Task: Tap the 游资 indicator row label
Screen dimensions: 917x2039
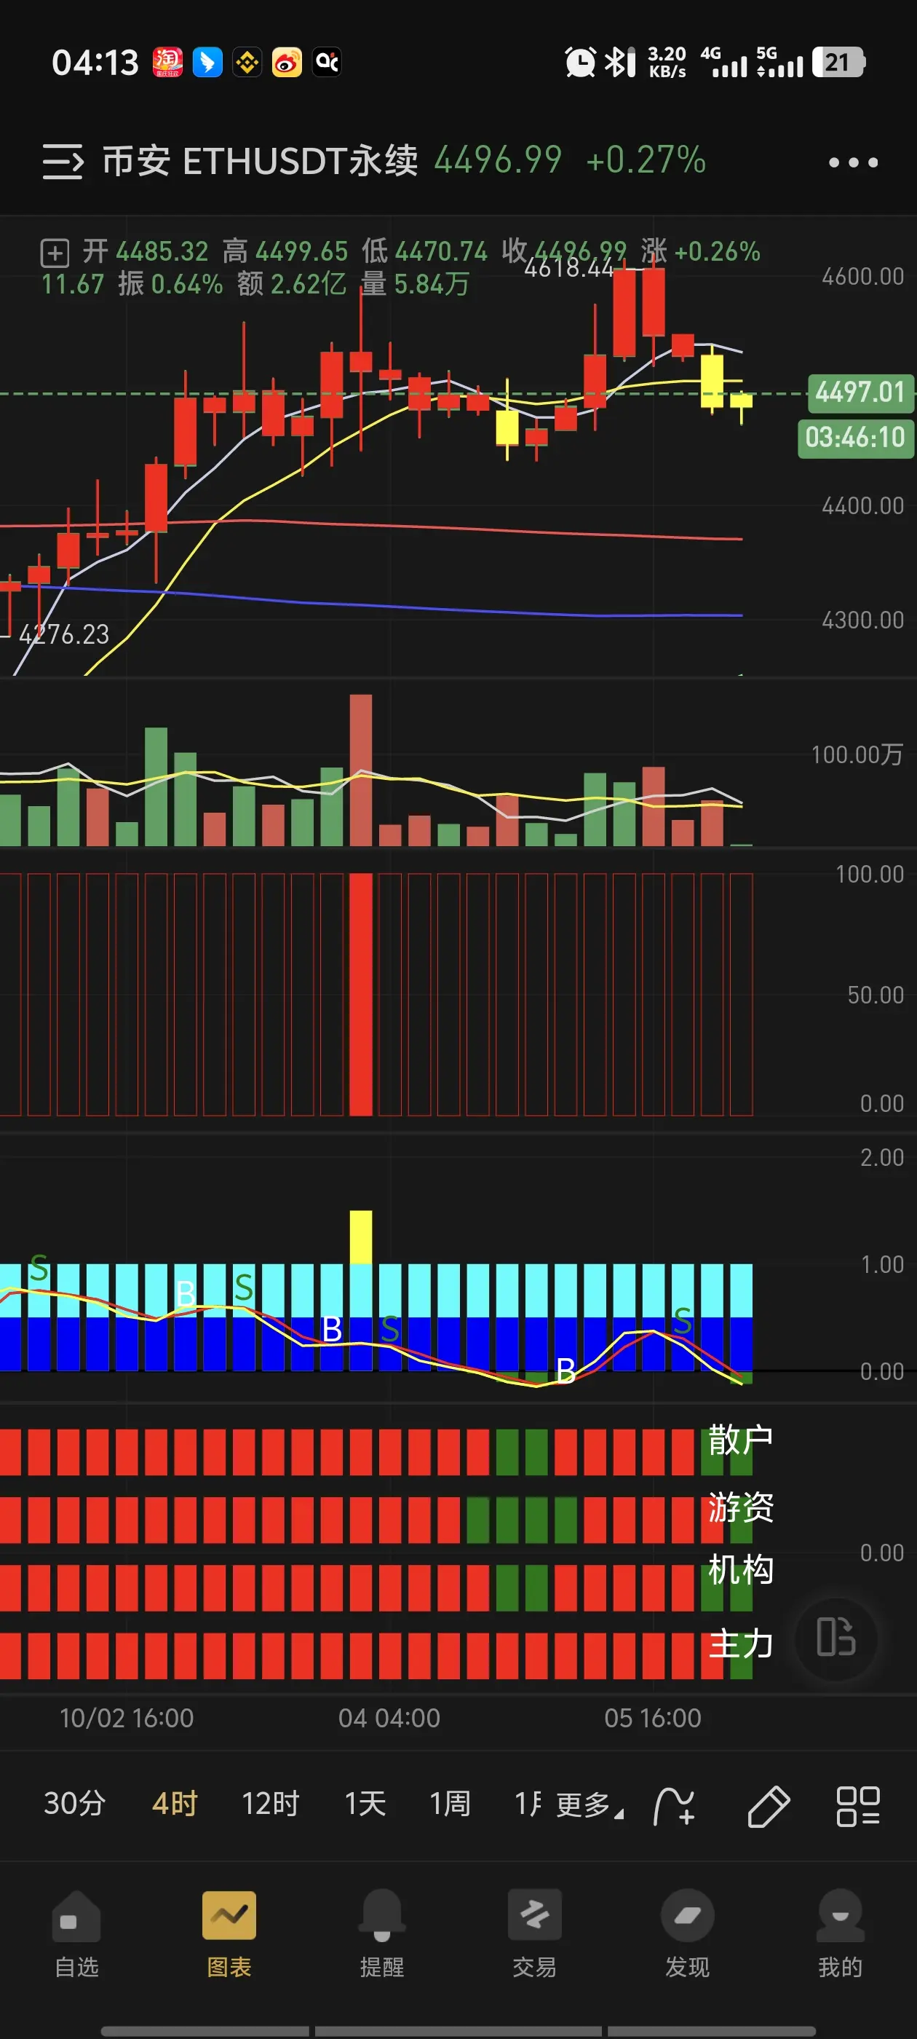Action: 741,1507
